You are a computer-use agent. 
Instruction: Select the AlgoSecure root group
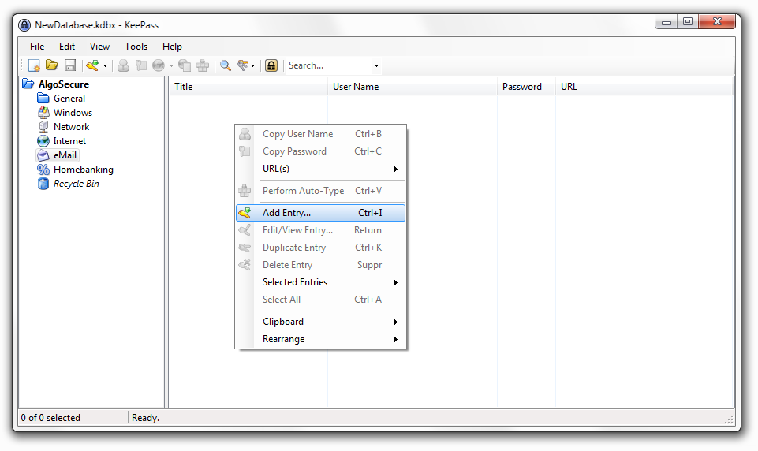64,84
